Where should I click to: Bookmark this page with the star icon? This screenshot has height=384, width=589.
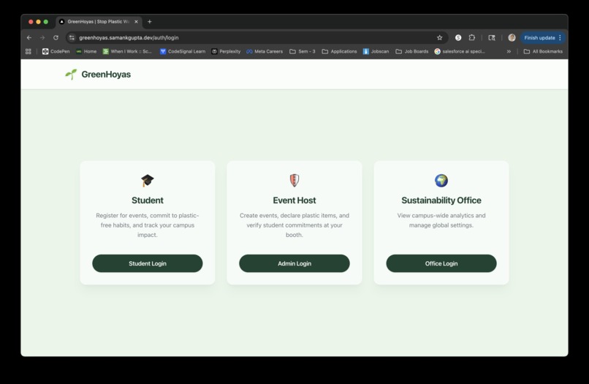[x=439, y=37]
